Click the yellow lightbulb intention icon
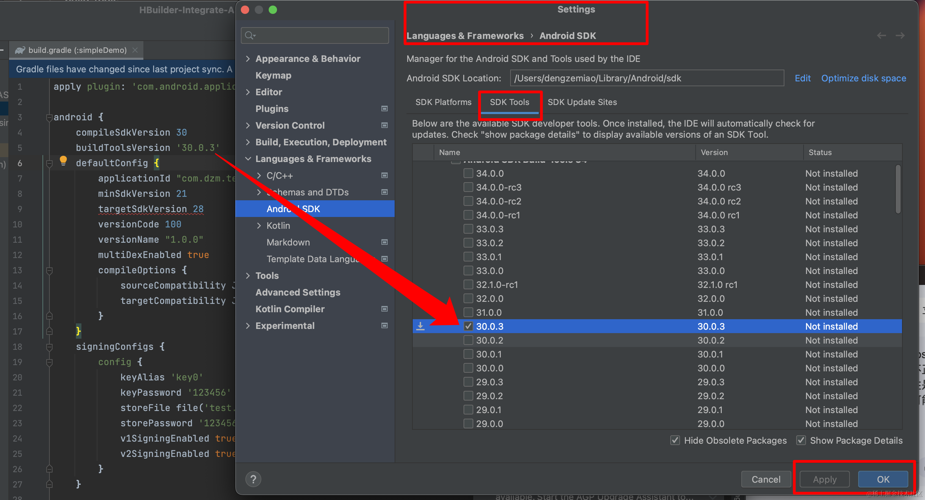925x500 pixels. (63, 160)
